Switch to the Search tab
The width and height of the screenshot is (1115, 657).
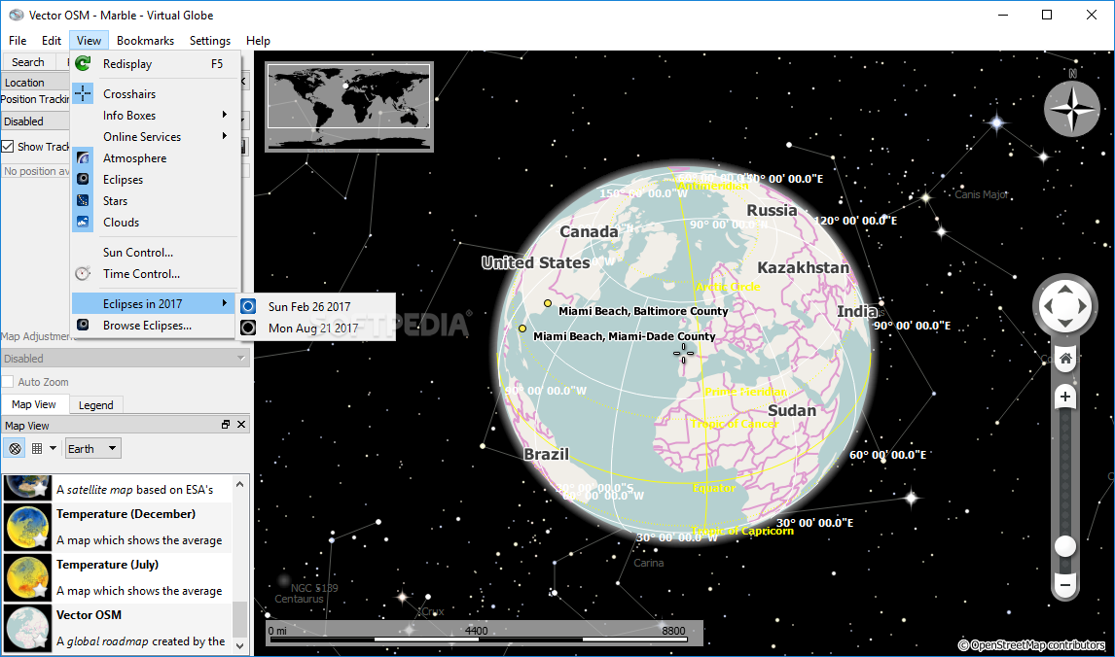coord(28,62)
